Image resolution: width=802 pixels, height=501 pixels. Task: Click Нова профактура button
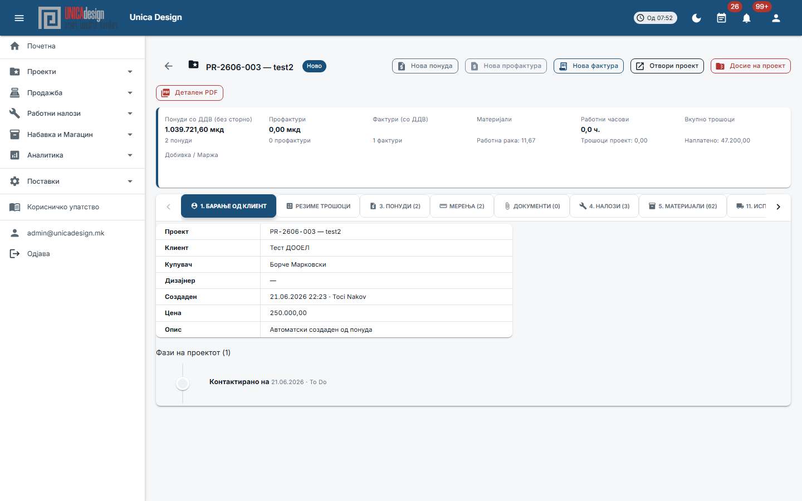pyautogui.click(x=506, y=66)
